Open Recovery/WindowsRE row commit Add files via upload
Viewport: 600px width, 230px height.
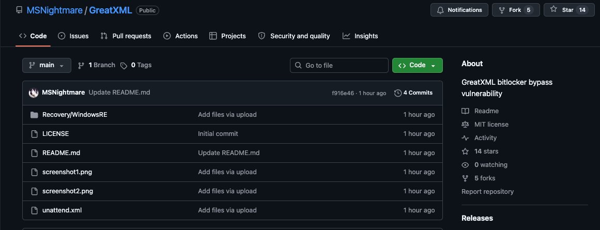227,114
